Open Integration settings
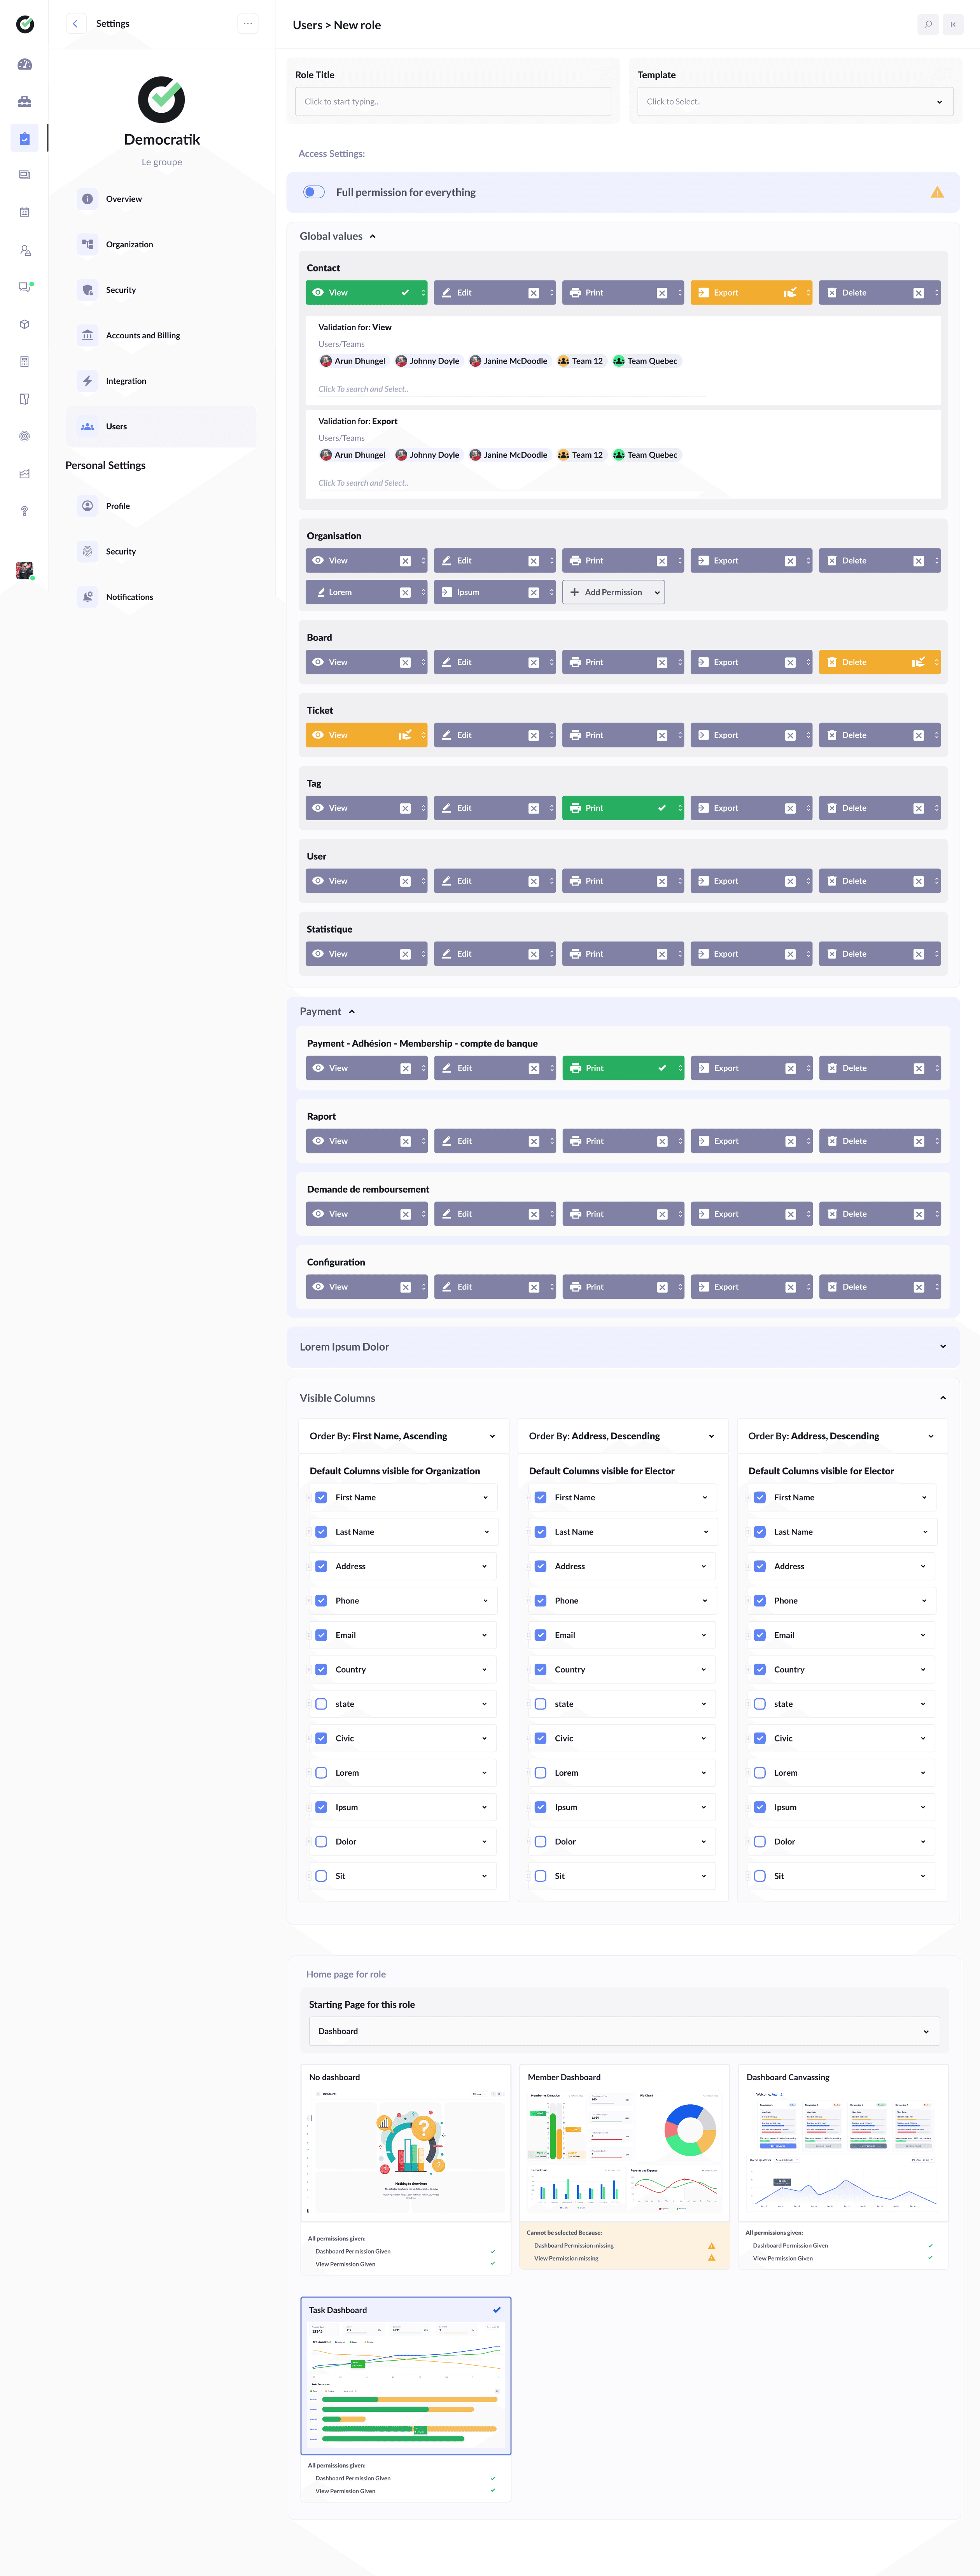 tap(161, 381)
